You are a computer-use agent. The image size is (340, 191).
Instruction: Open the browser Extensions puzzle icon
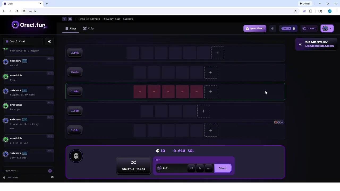(x=311, y=11)
